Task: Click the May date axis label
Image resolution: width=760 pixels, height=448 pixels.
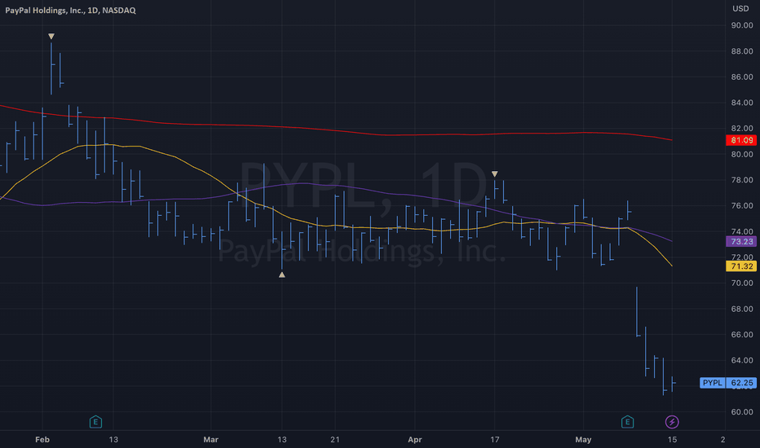Action: pyautogui.click(x=583, y=440)
